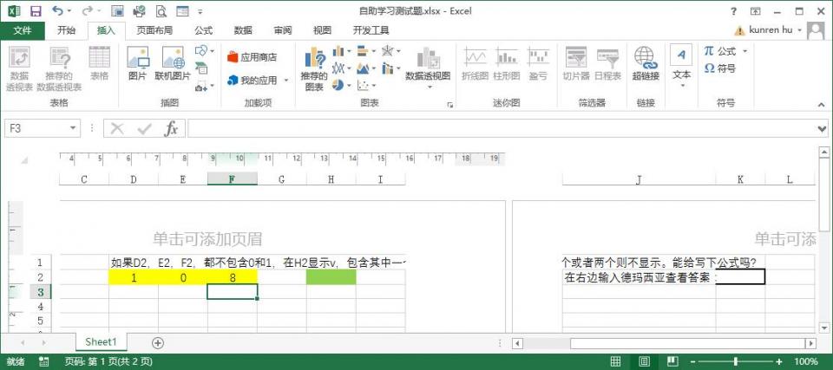Switch to Normal view in status bar
The height and width of the screenshot is (370, 833).
coord(615,361)
